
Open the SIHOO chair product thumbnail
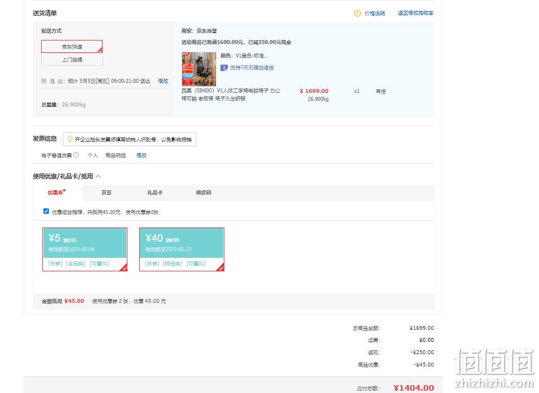click(x=198, y=69)
